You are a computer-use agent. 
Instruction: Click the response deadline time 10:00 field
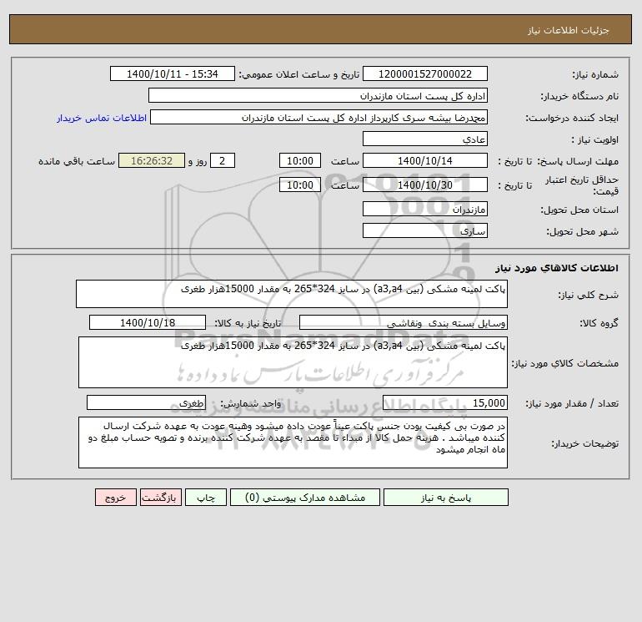299,161
